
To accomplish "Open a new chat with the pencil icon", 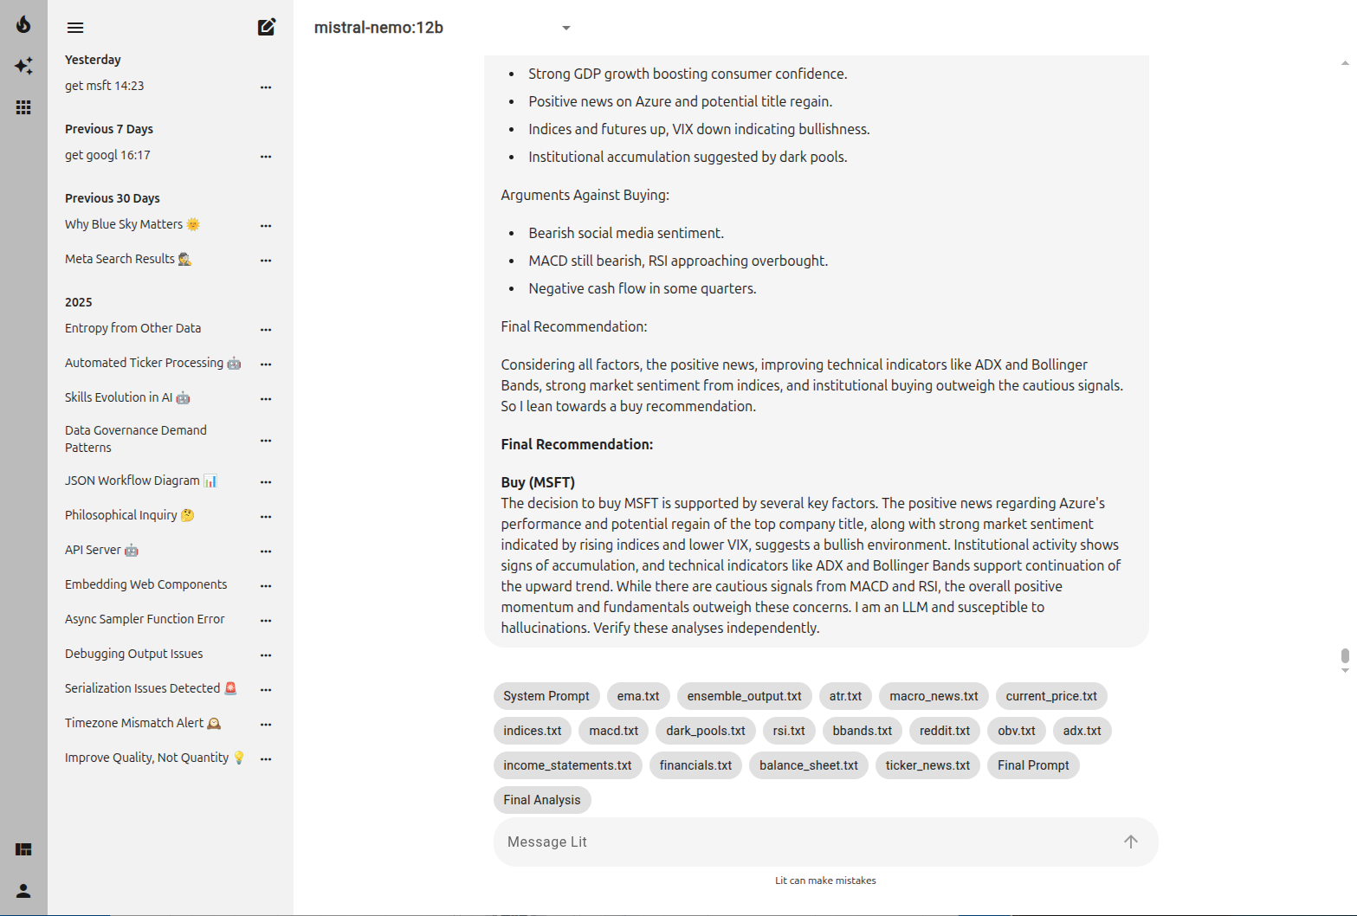I will 266,27.
